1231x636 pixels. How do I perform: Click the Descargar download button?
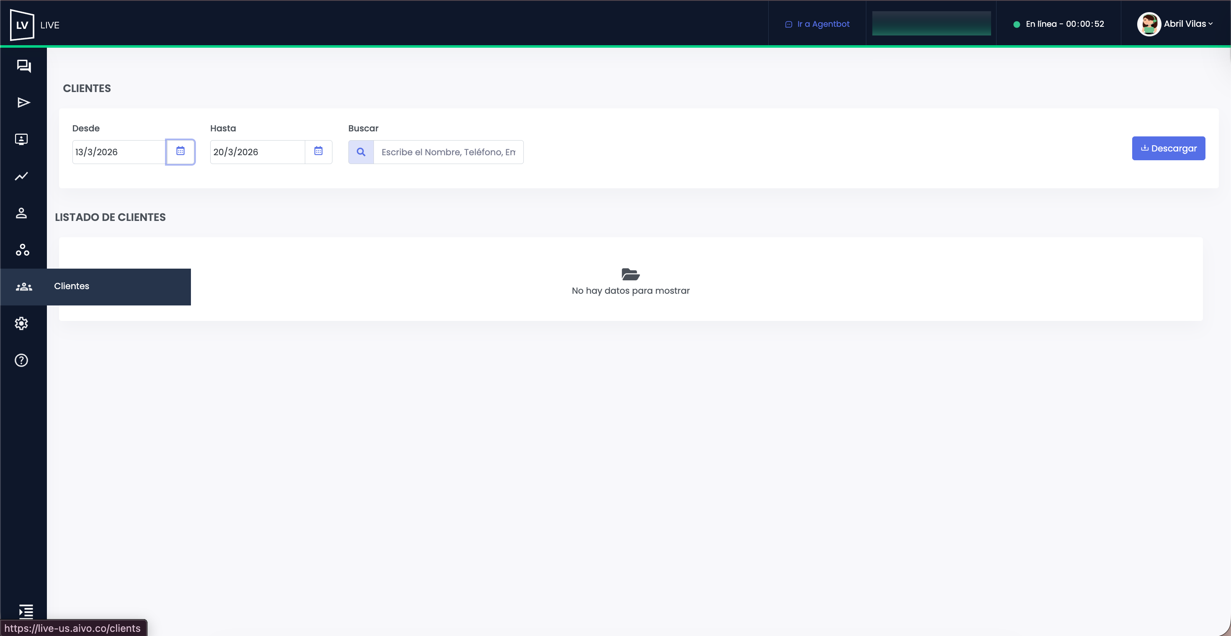coord(1168,149)
